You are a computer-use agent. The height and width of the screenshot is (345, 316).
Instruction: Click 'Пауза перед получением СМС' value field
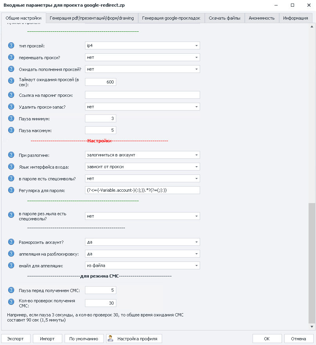point(100,290)
